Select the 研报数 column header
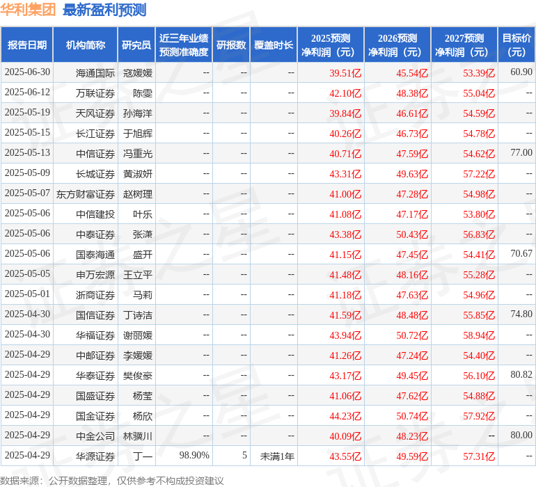This screenshot has width=536, height=487. (231, 45)
